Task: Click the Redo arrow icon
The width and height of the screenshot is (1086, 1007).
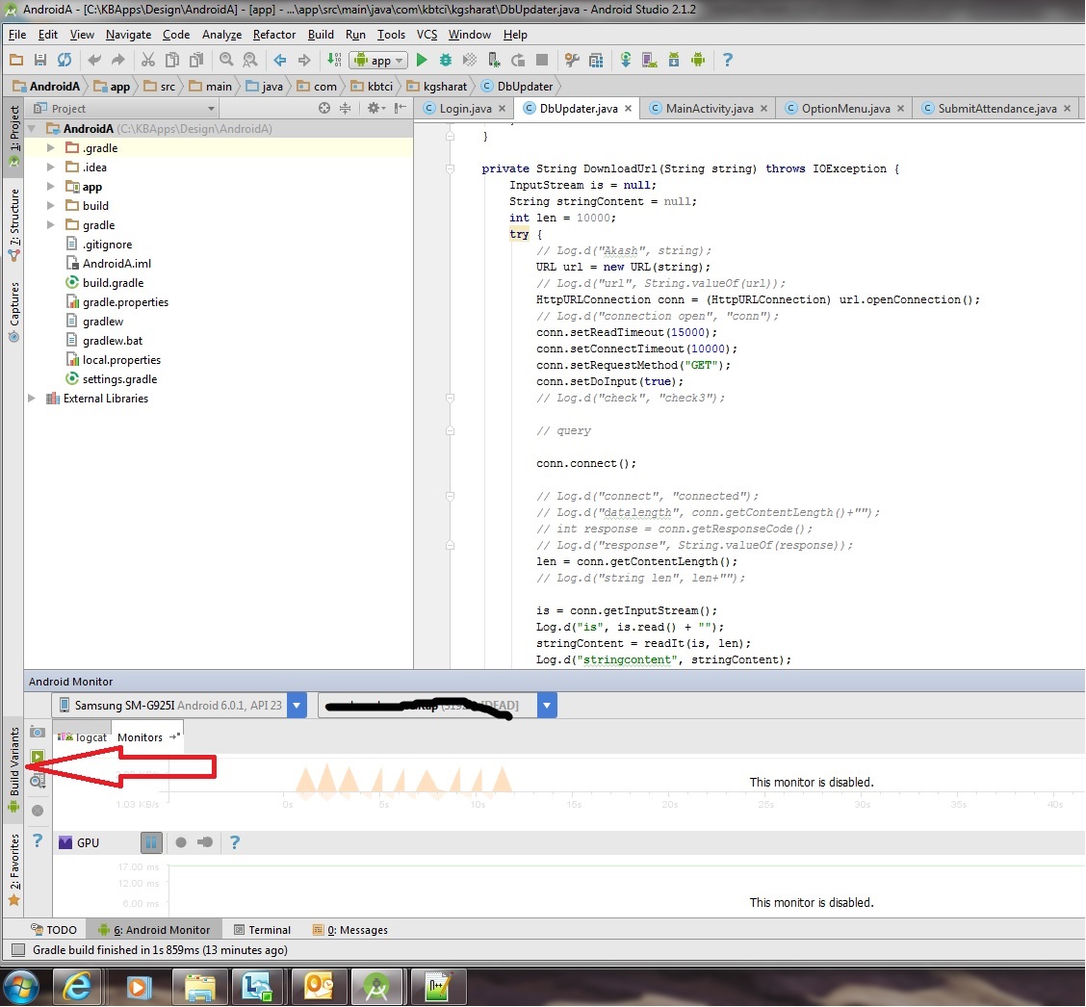Action: coord(118,61)
